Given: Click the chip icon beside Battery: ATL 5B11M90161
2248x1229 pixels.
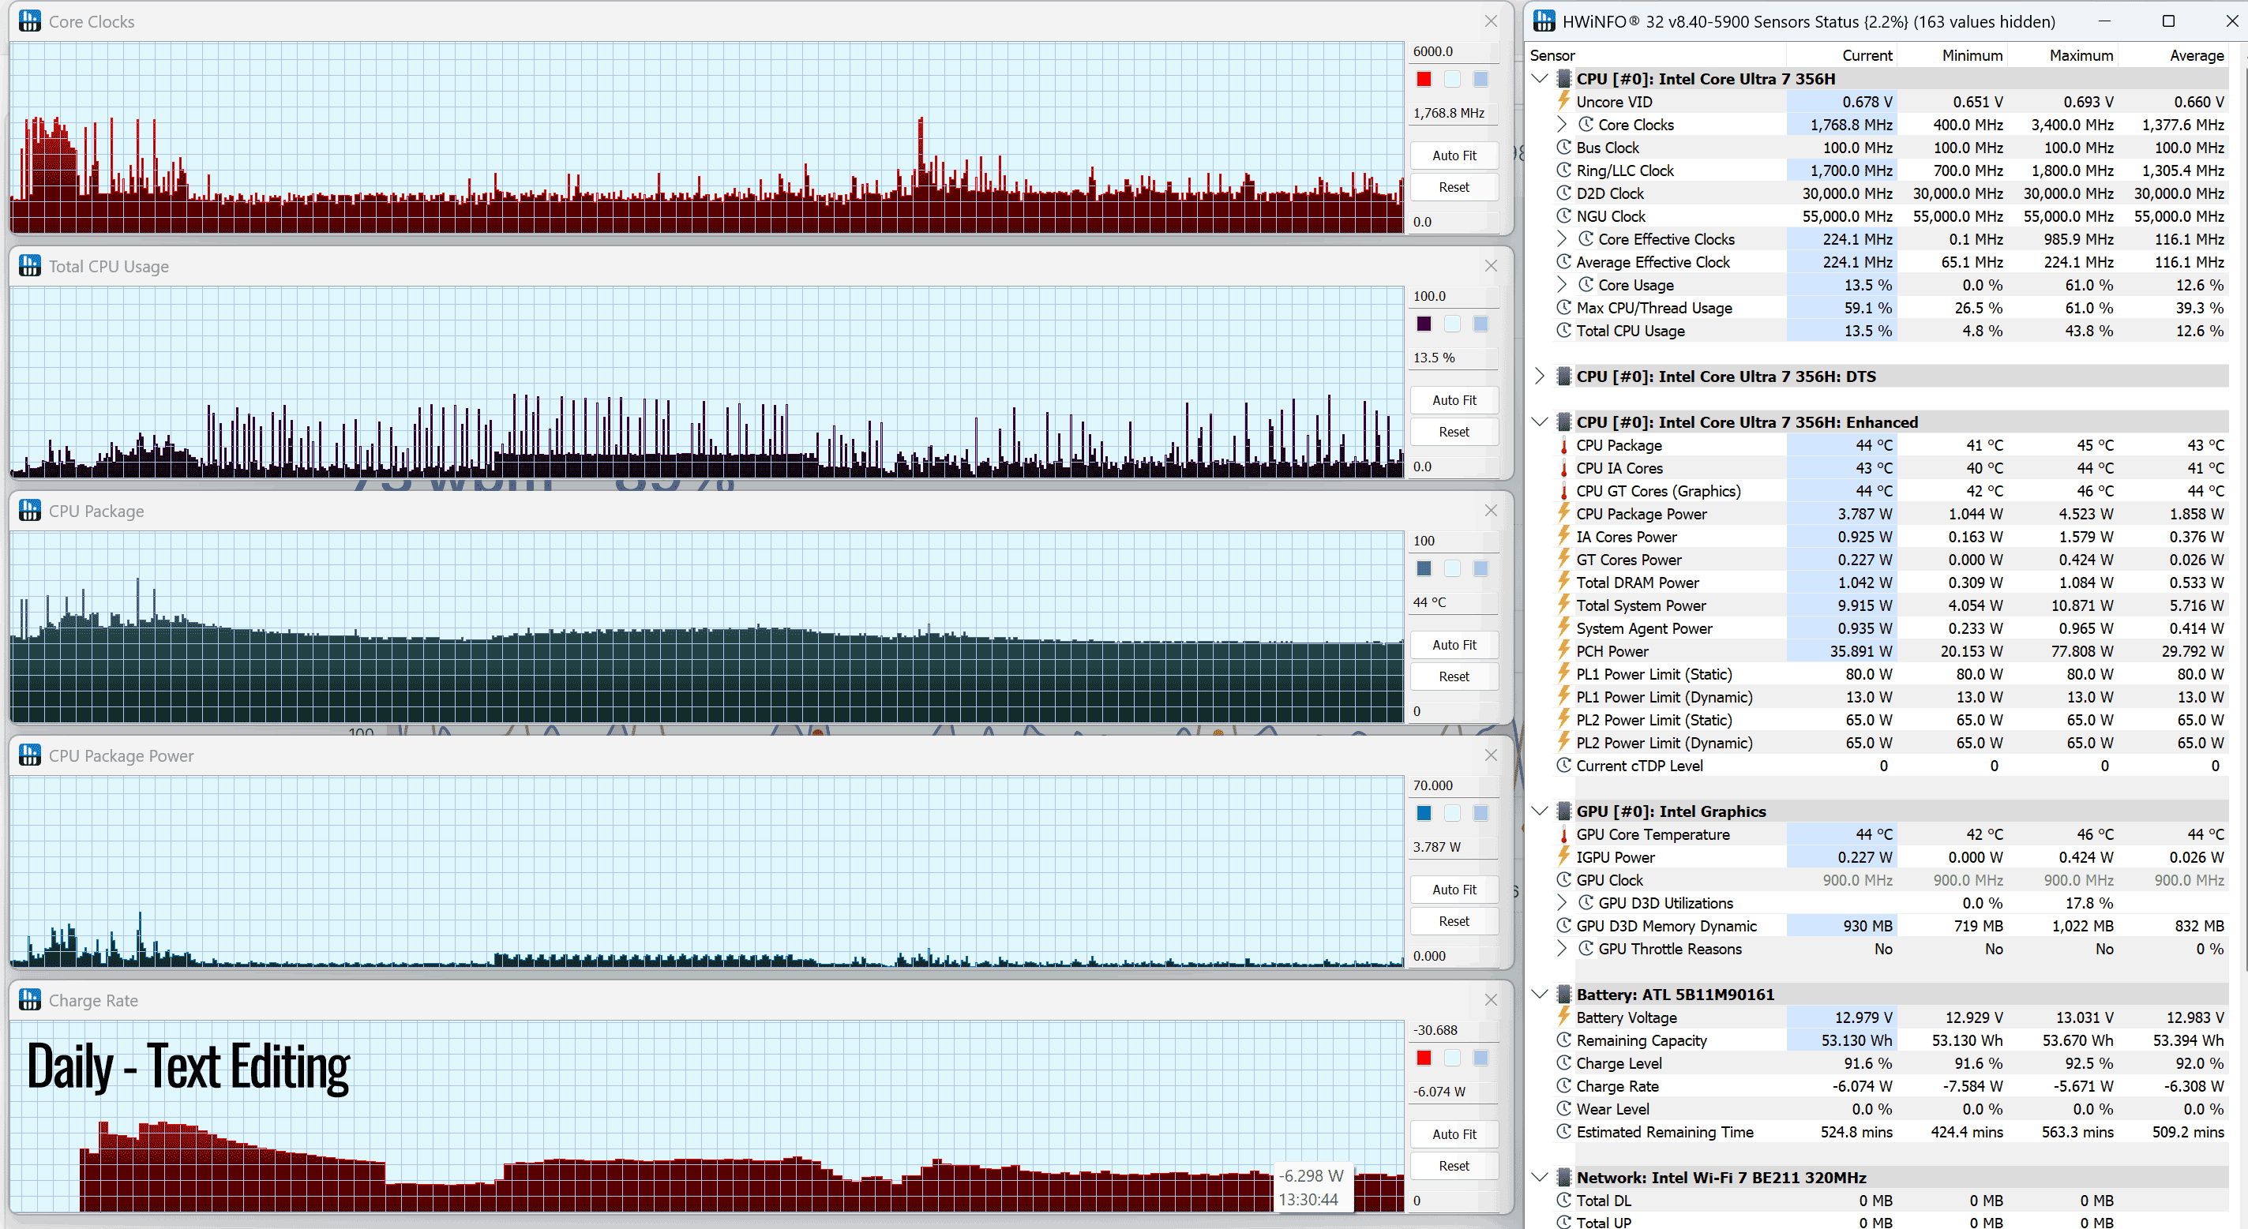Looking at the screenshot, I should 1564,995.
